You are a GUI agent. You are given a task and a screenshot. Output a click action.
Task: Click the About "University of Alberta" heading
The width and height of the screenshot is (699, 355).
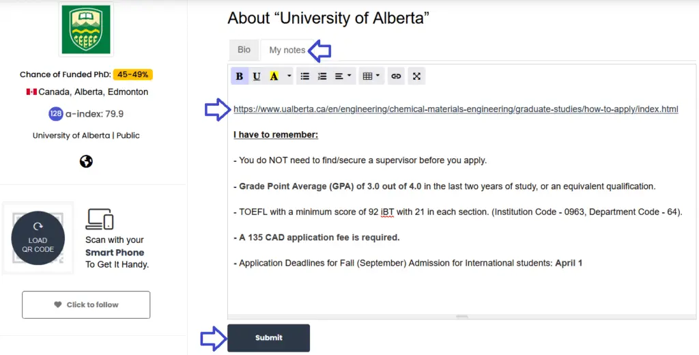328,18
